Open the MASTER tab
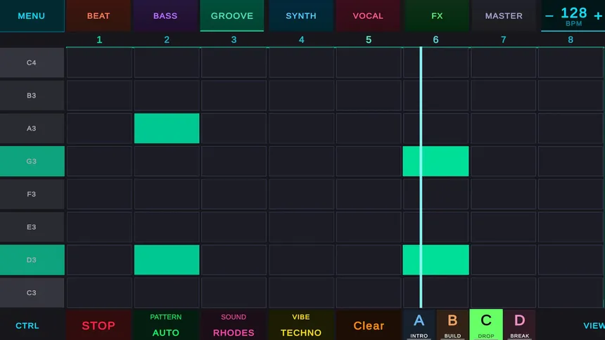Image resolution: width=605 pixels, height=340 pixels. pos(504,15)
